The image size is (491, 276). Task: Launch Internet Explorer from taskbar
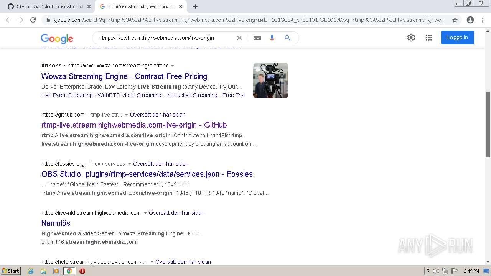coord(30,271)
